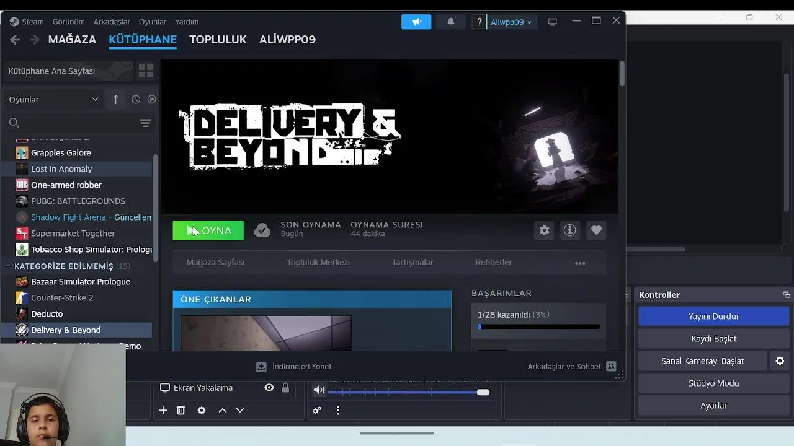Open Aliwpp09 account dropdown
The height and width of the screenshot is (446, 794).
coord(511,22)
